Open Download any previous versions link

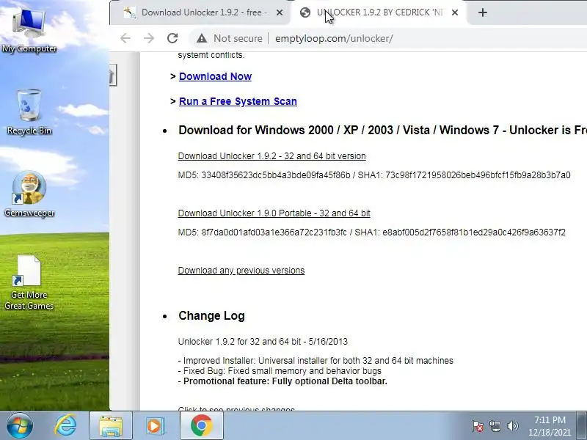[x=241, y=271]
